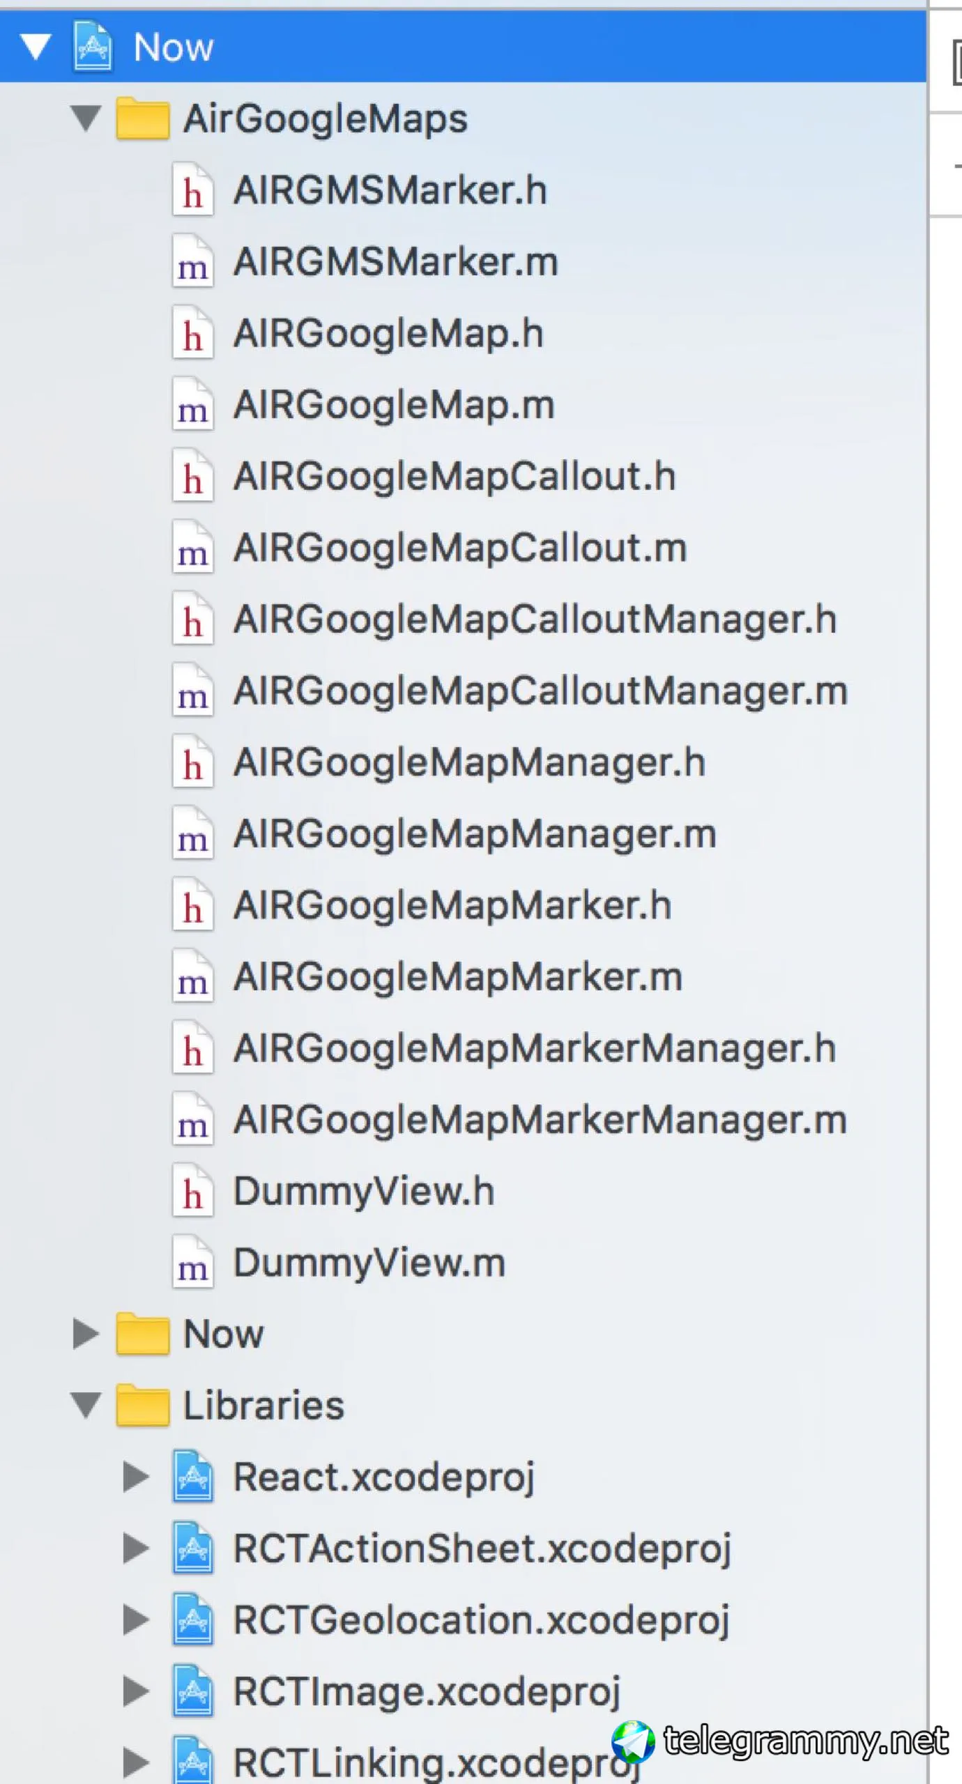Click the DummyView.m file icon

(192, 1263)
